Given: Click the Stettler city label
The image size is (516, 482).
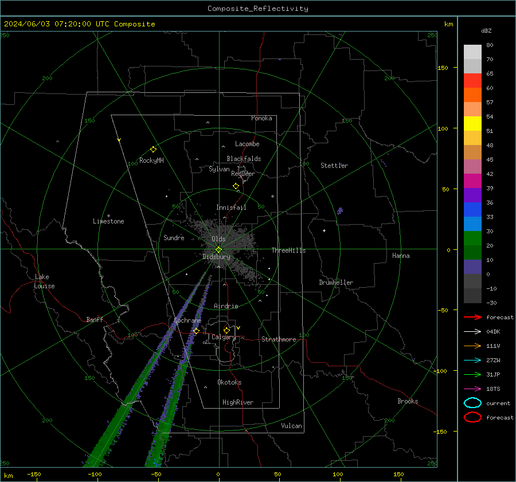Looking at the screenshot, I should click(334, 166).
